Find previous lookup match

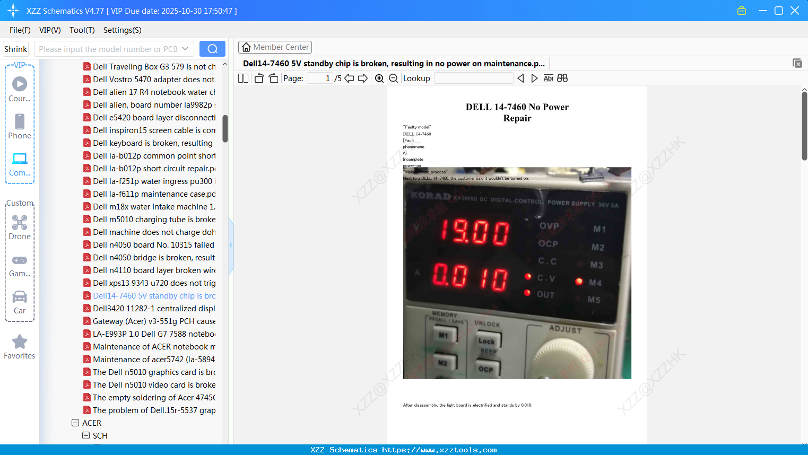(520, 78)
